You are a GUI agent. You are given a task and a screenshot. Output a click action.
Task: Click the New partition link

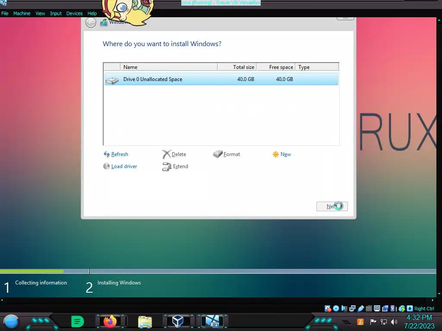[x=286, y=154]
